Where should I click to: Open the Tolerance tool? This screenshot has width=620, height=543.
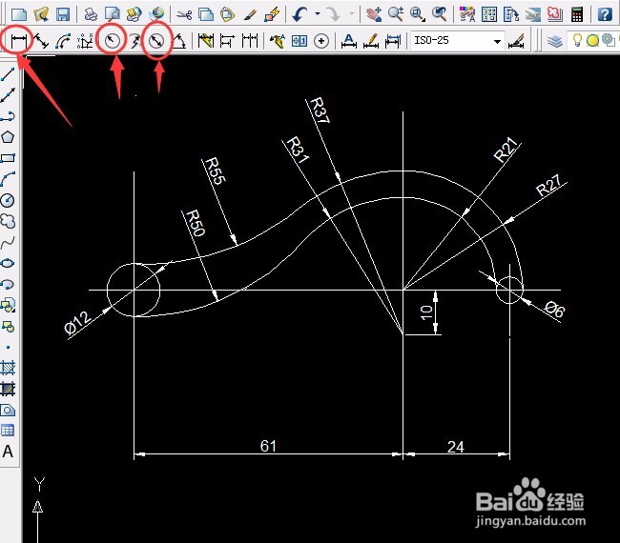(x=300, y=40)
